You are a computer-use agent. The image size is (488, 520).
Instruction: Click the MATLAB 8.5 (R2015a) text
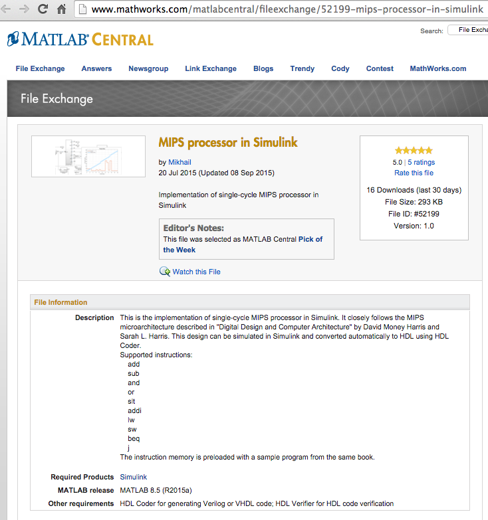156,490
